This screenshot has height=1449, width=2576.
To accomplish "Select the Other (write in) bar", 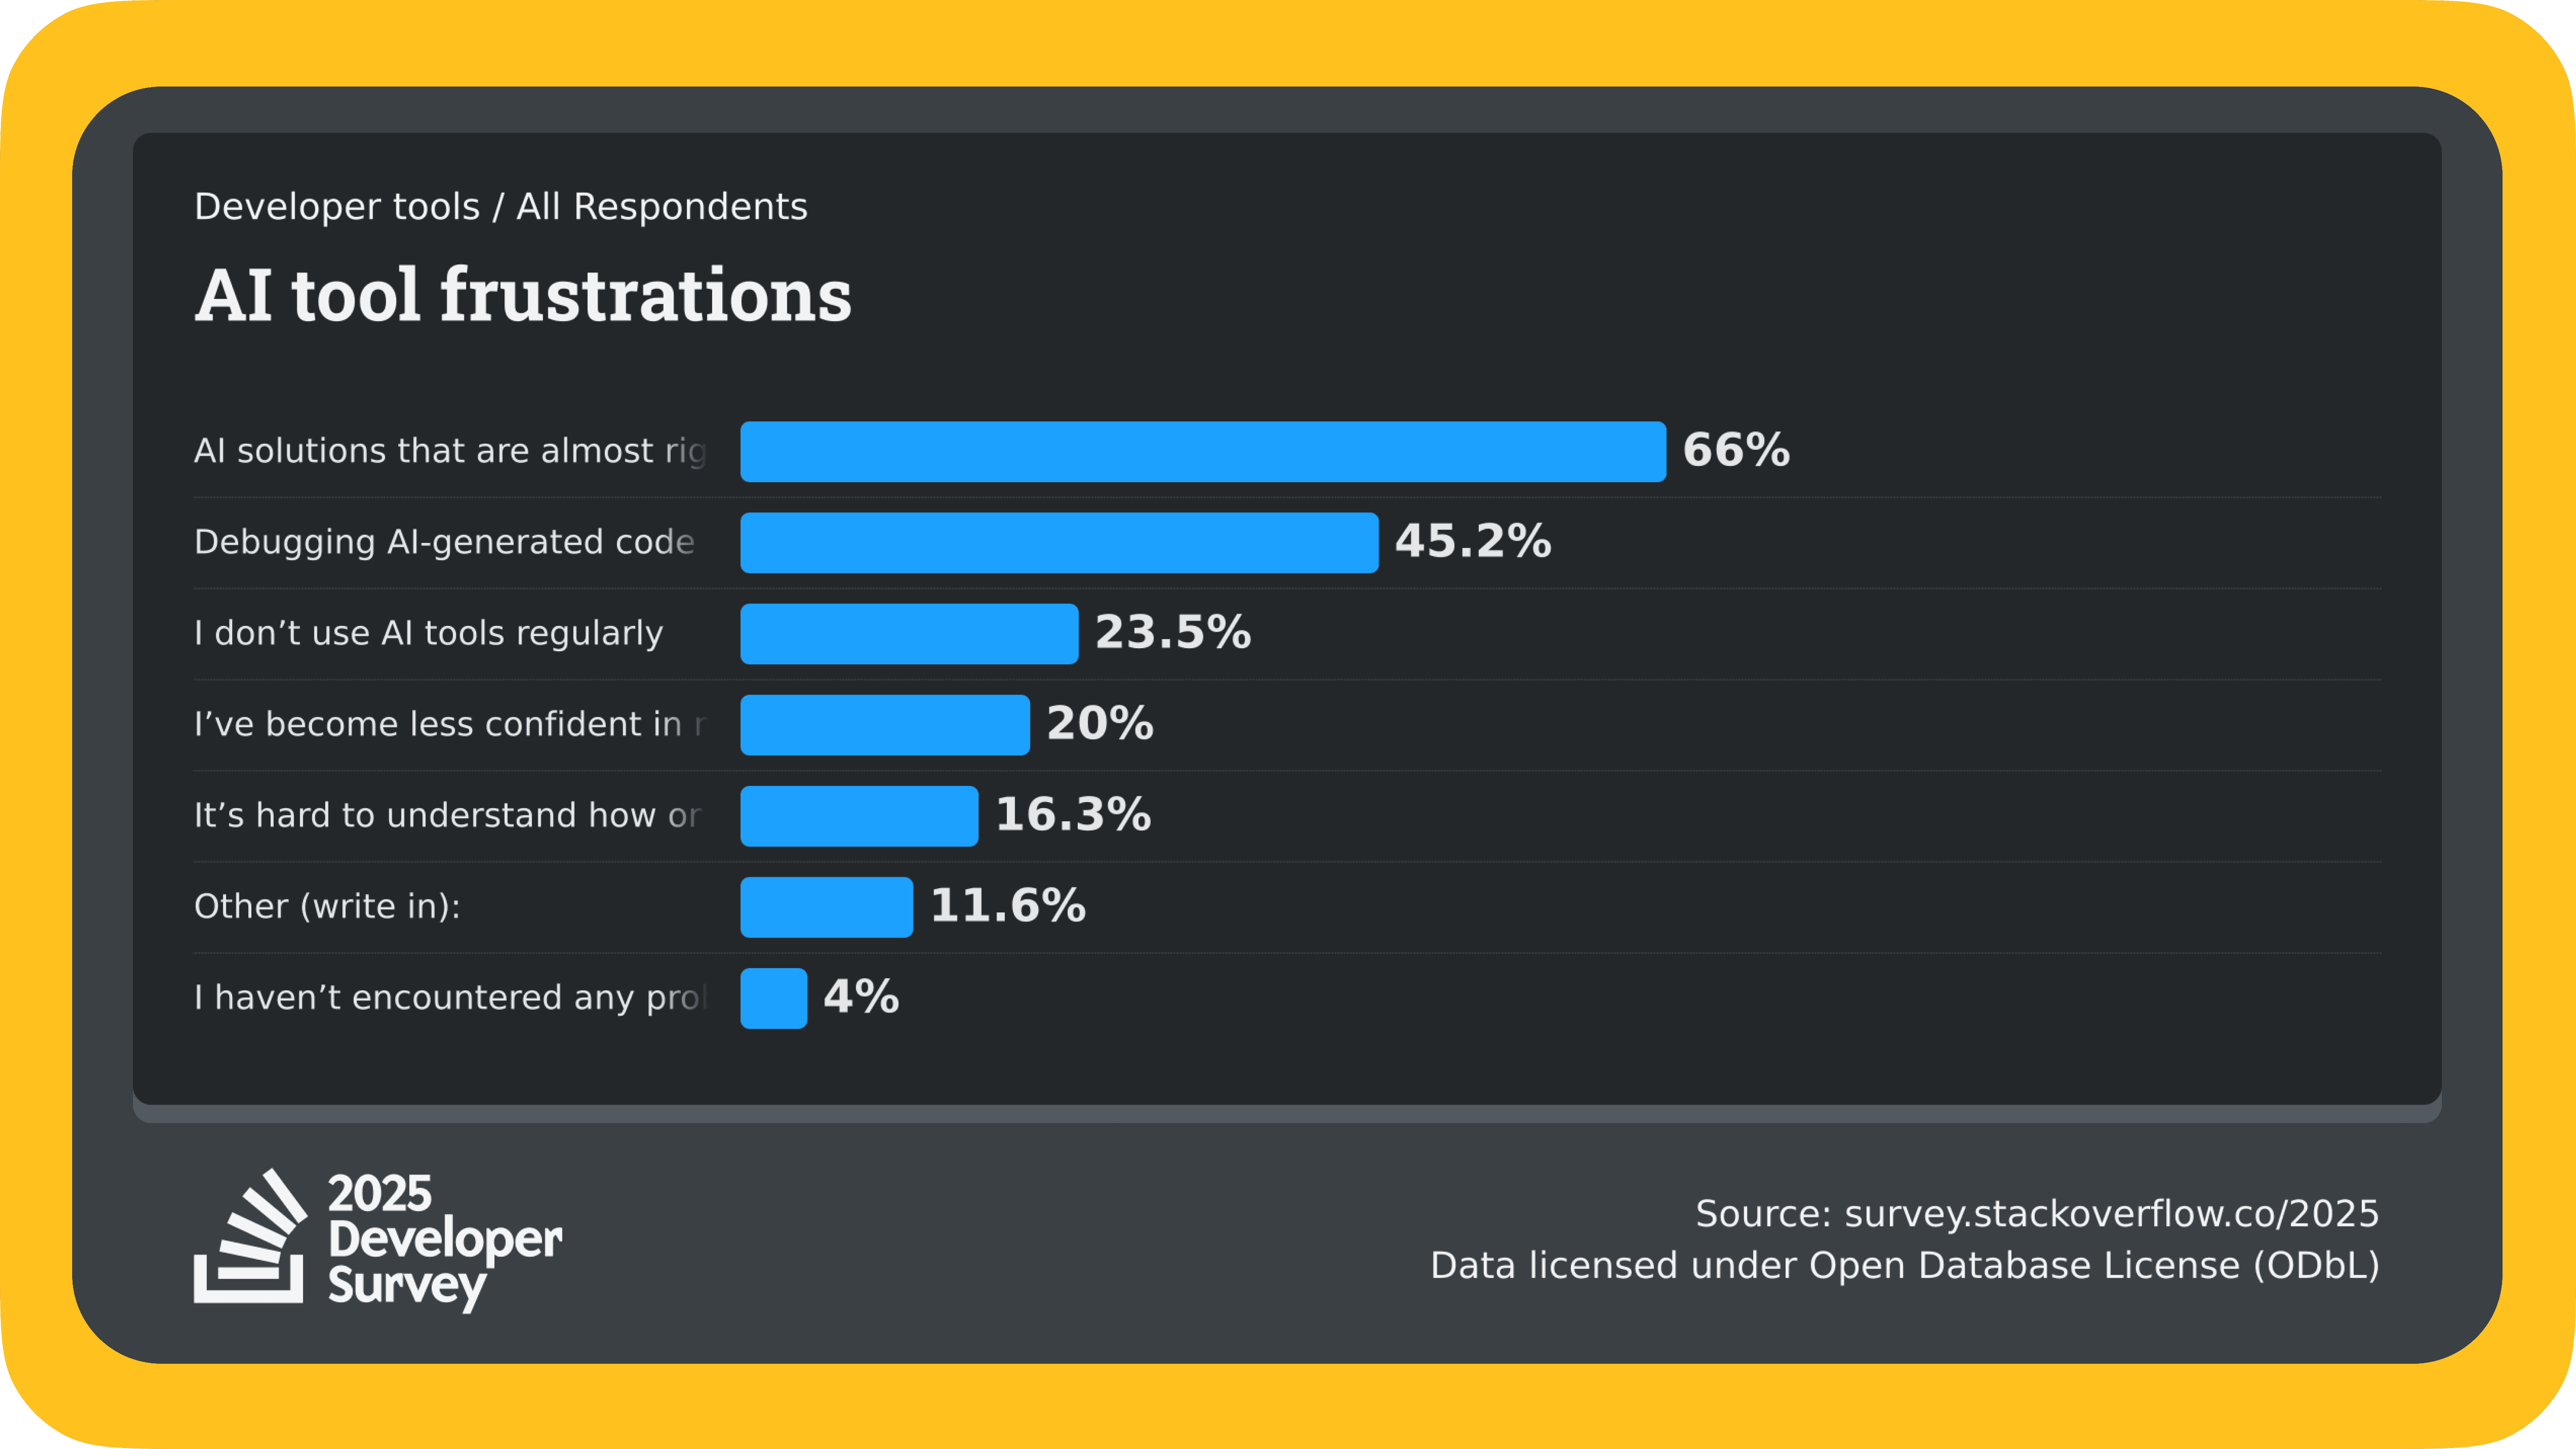I will pyautogui.click(x=826, y=907).
